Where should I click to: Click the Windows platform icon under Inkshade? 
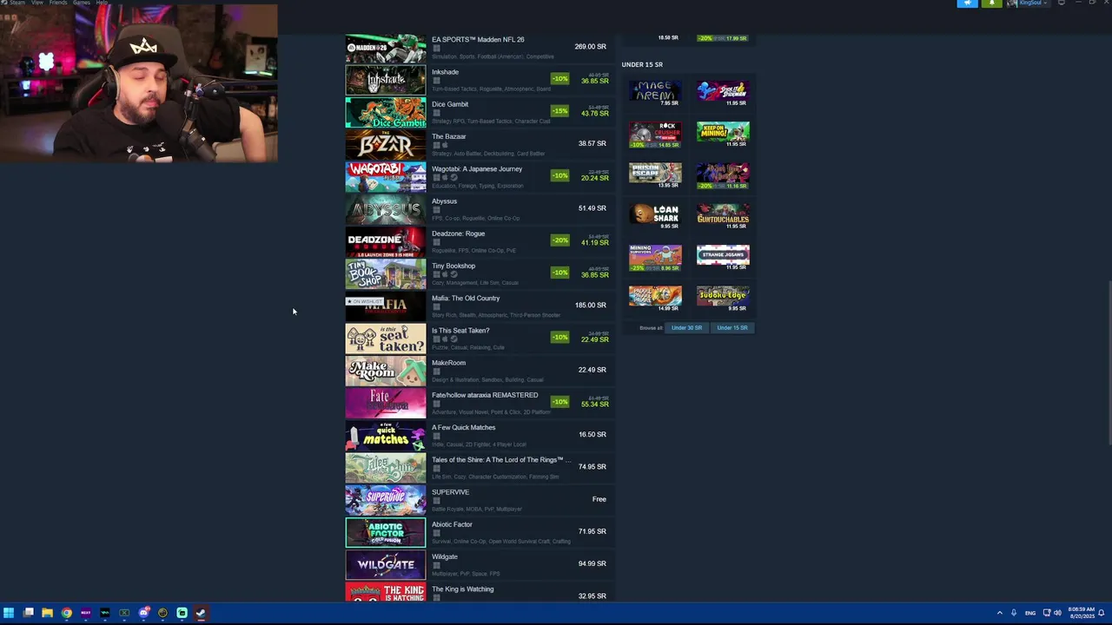pyautogui.click(x=436, y=81)
